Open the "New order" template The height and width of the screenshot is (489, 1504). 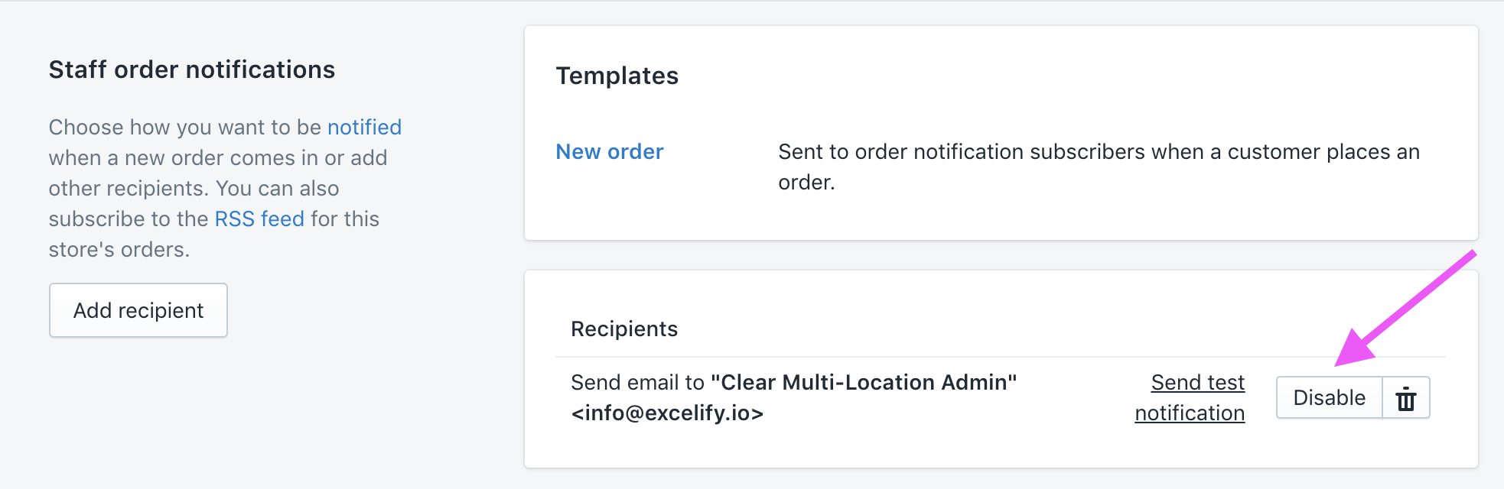(x=609, y=152)
